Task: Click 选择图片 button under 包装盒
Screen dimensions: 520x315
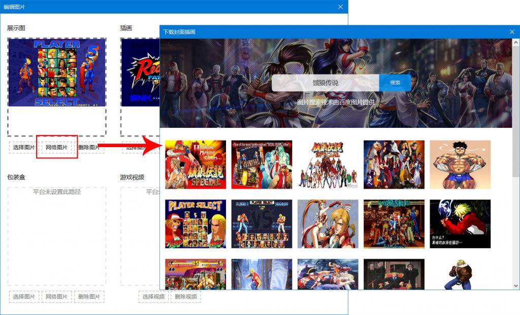Action: (24, 296)
